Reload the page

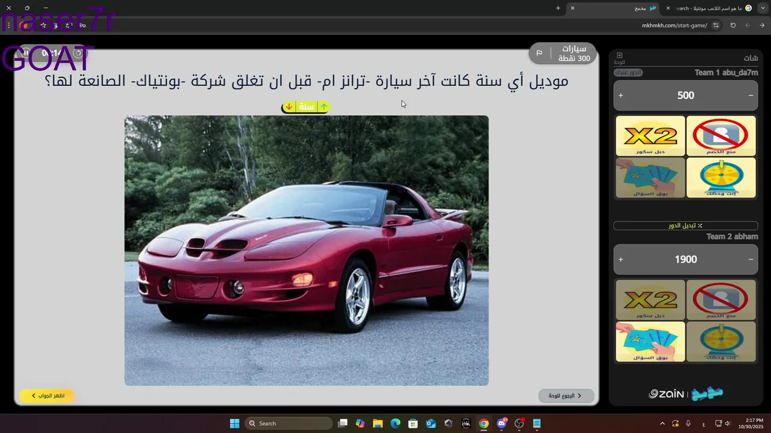tap(733, 25)
